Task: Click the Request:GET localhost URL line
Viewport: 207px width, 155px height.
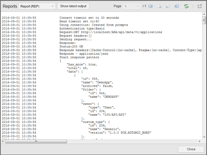Action: 111,32
